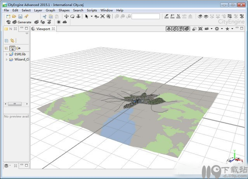This screenshot has height=179, width=248.
Task: Click the last layered terrain toolbar icon
Action: click(242, 16)
